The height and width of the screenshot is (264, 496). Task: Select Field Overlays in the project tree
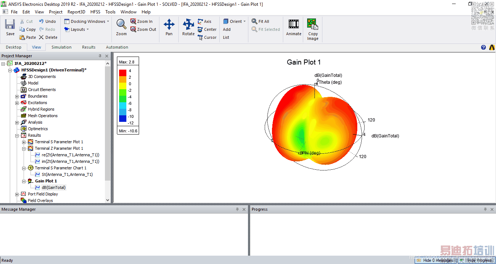click(x=40, y=201)
